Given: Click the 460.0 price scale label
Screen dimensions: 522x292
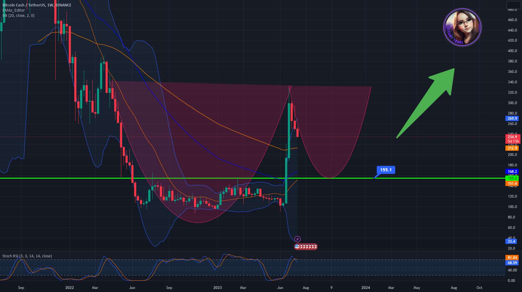Looking at the screenshot, I should (x=512, y=20).
